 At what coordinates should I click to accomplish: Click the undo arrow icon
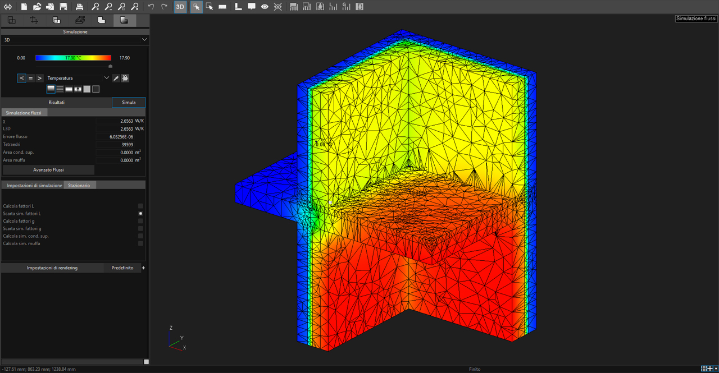151,7
